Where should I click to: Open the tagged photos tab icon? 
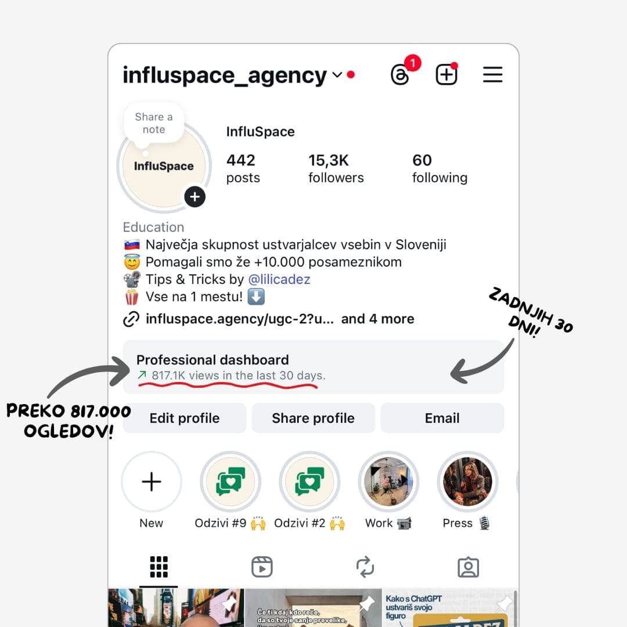[469, 567]
